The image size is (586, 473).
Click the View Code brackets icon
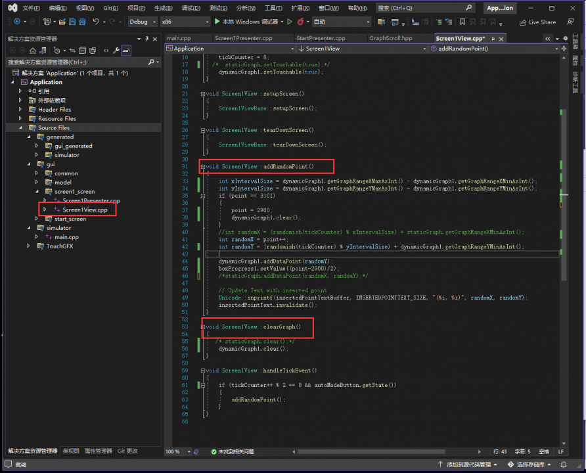106,51
